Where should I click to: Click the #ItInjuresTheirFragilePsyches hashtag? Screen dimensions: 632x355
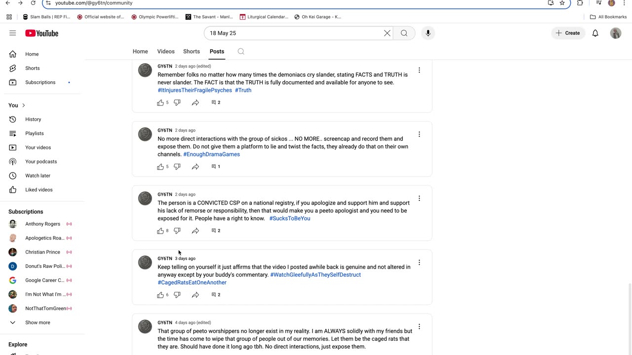(x=195, y=90)
